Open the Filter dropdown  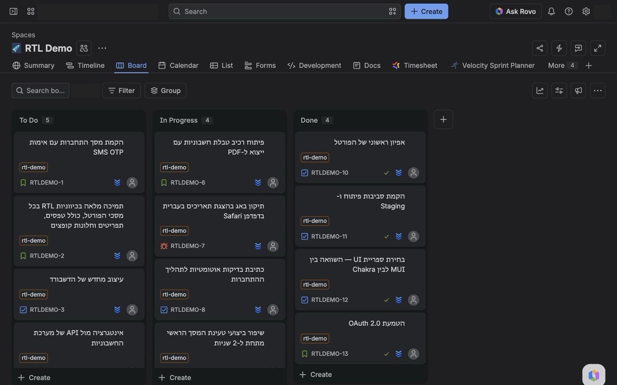pos(121,90)
